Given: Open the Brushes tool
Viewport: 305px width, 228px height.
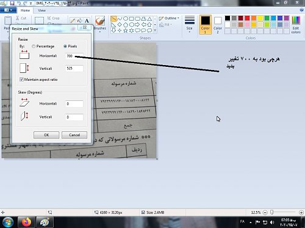Looking at the screenshot, I should click(x=100, y=24).
